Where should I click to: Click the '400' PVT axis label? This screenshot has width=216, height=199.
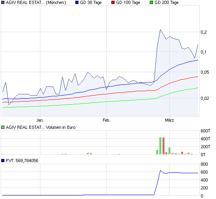point(204,180)
